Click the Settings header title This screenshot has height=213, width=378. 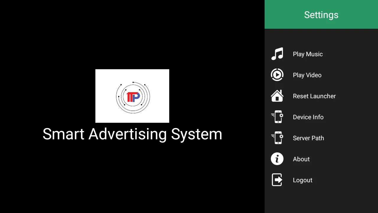coord(321,15)
